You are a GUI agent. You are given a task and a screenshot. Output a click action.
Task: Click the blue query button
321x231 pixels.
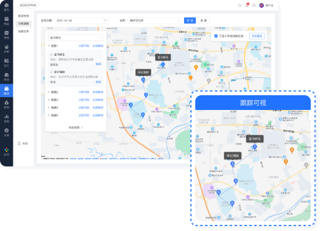[x=190, y=20]
